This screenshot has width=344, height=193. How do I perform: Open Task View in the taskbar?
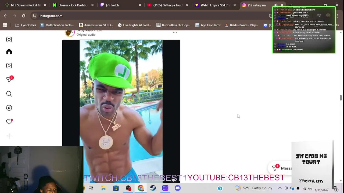pos(91,188)
